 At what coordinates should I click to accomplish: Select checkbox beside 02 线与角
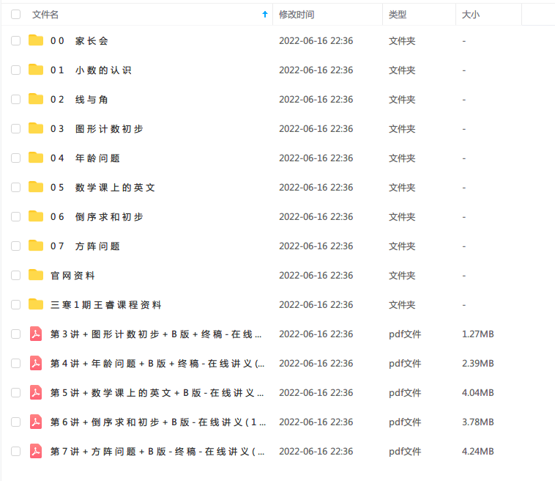point(15,99)
